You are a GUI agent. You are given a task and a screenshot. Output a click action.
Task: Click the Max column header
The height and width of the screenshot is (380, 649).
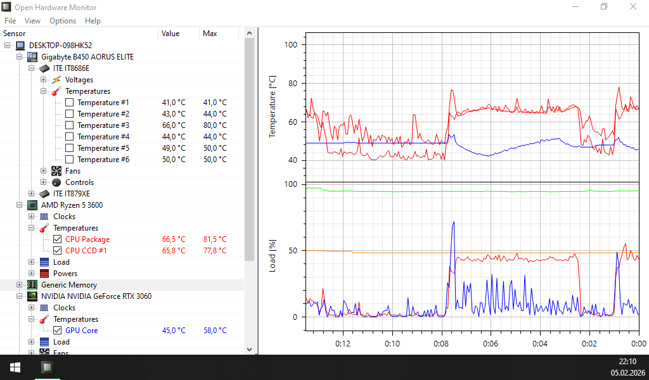click(x=219, y=34)
